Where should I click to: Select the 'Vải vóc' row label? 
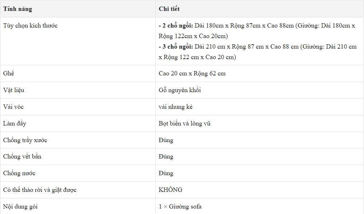pos(13,107)
